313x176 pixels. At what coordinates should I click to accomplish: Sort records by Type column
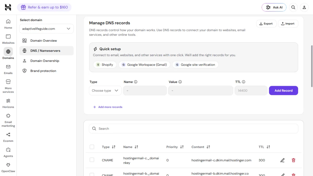click(x=113, y=147)
